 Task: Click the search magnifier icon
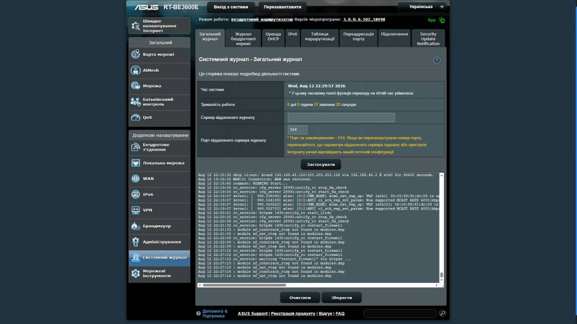[442, 313]
